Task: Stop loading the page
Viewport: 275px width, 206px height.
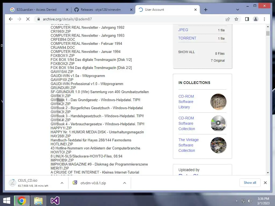Action: (28, 19)
